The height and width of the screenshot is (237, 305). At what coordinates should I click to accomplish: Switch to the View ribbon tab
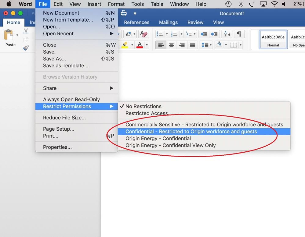point(218,22)
